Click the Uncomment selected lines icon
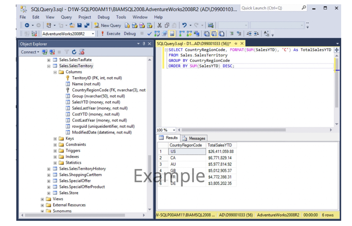The image size is (352, 226). click(x=239, y=34)
